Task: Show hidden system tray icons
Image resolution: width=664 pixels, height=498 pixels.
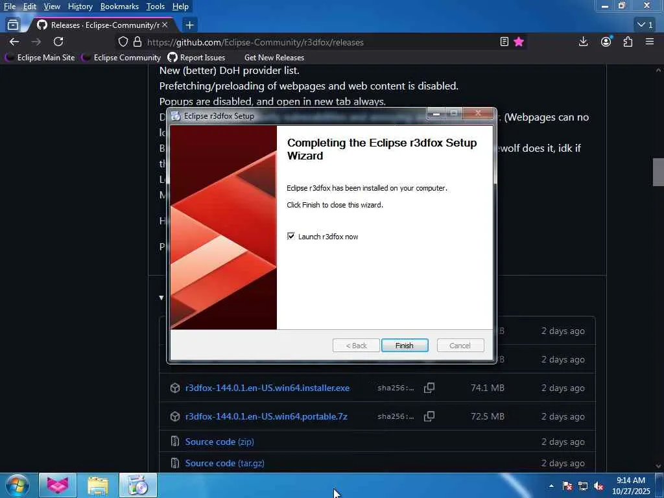Action: (x=551, y=486)
